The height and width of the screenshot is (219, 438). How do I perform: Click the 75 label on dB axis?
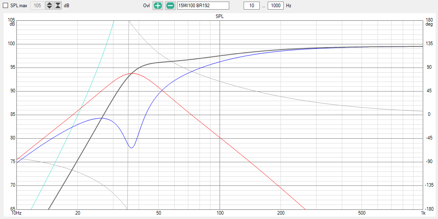click(13, 162)
